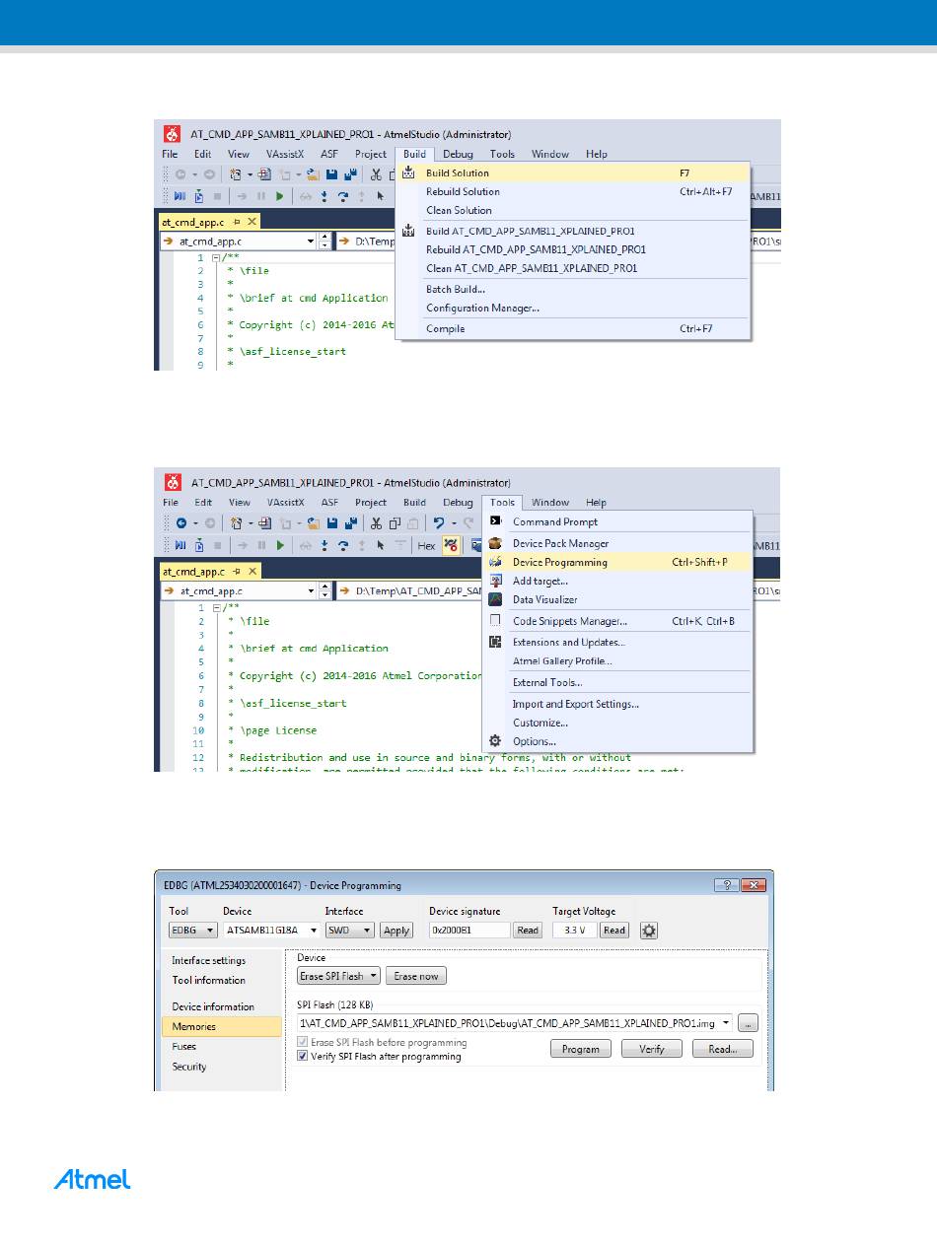Click the Cut scissors icon in Tools-menu window
Screen dimensions: 937x1244
pyautogui.click(x=376, y=522)
